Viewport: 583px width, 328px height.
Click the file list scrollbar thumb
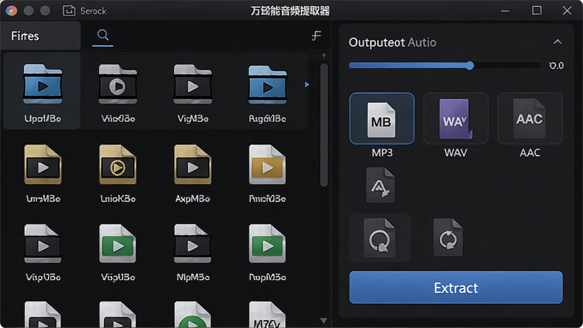[324, 125]
